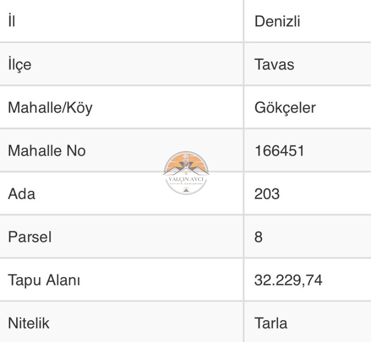Click the Tavas district value
The image size is (371, 342).
[x=274, y=64]
